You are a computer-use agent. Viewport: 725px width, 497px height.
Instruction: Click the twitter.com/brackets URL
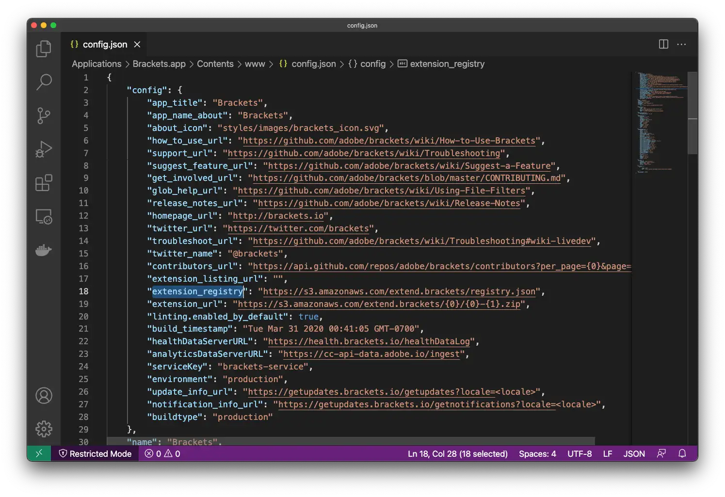tap(298, 228)
